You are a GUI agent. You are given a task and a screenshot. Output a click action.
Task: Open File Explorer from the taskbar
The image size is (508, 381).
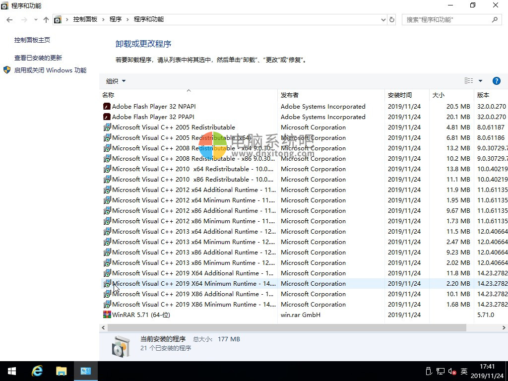[61, 371]
